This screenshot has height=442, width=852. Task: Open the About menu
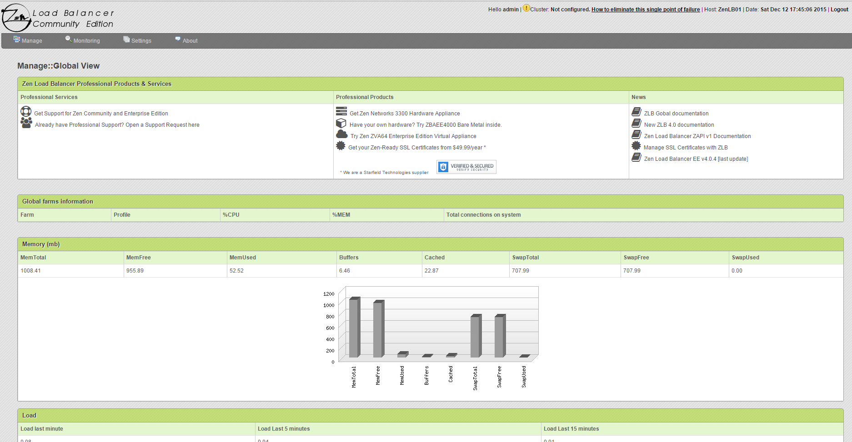tap(190, 41)
